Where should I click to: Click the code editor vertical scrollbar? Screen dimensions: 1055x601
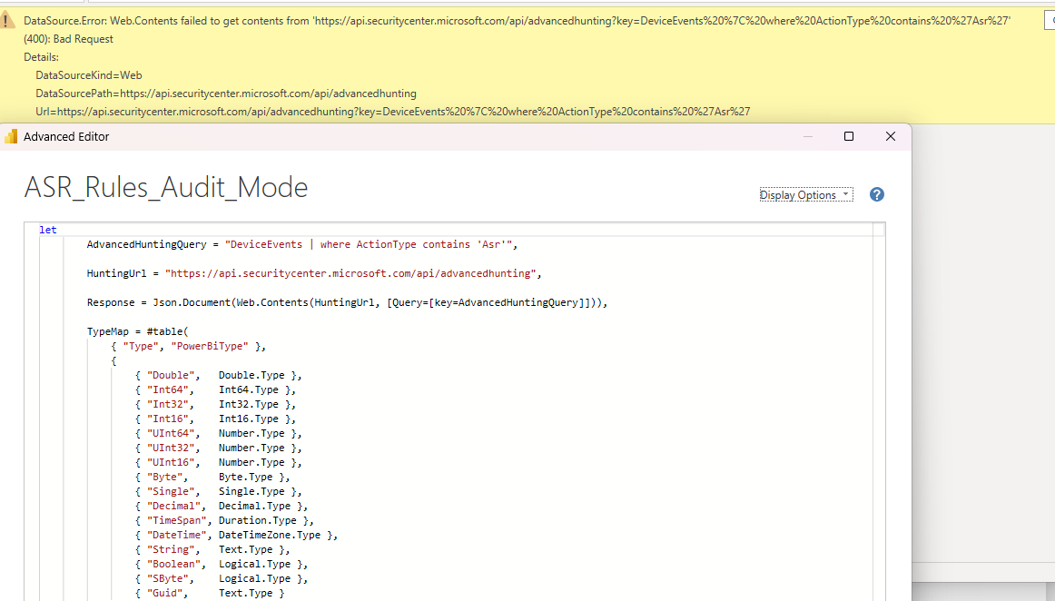tap(879, 410)
